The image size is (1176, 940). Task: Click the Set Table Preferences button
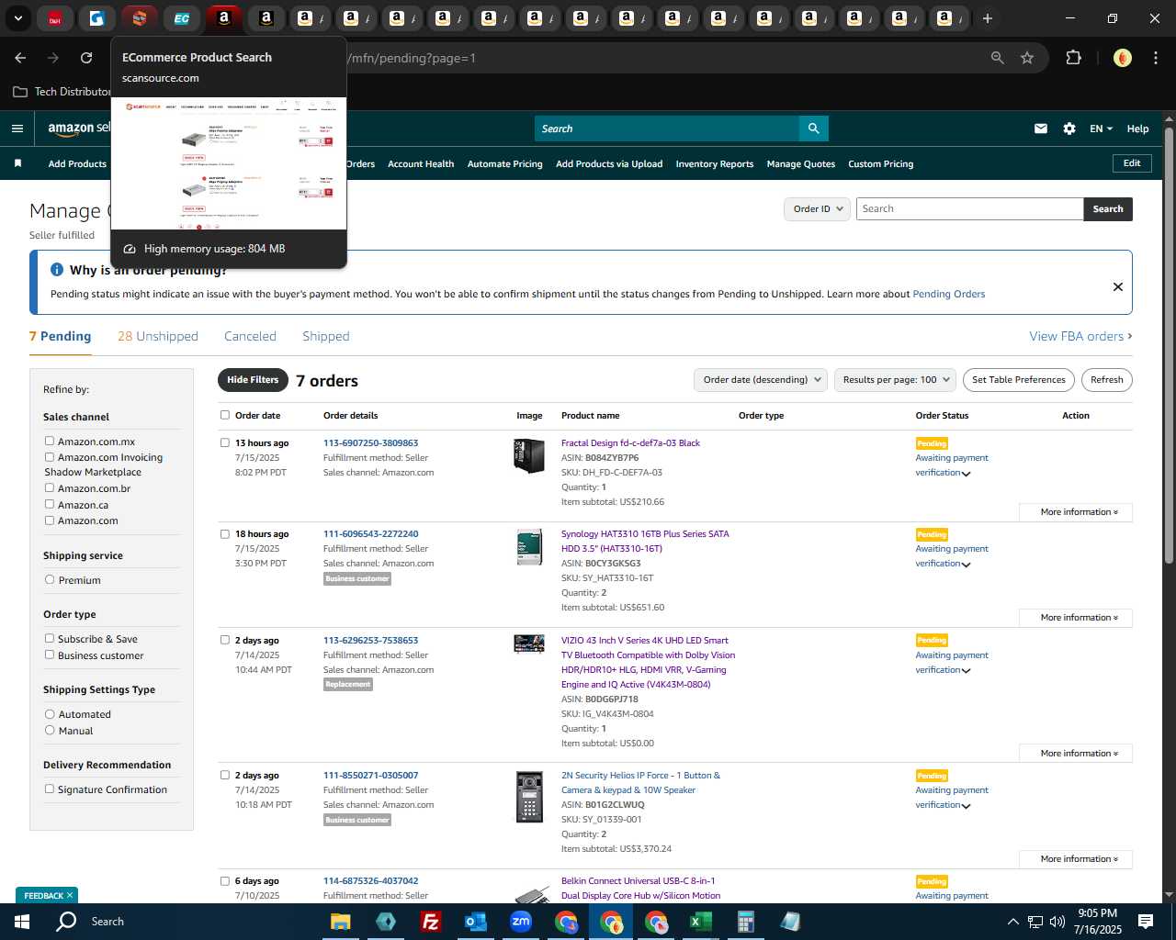pyautogui.click(x=1019, y=380)
